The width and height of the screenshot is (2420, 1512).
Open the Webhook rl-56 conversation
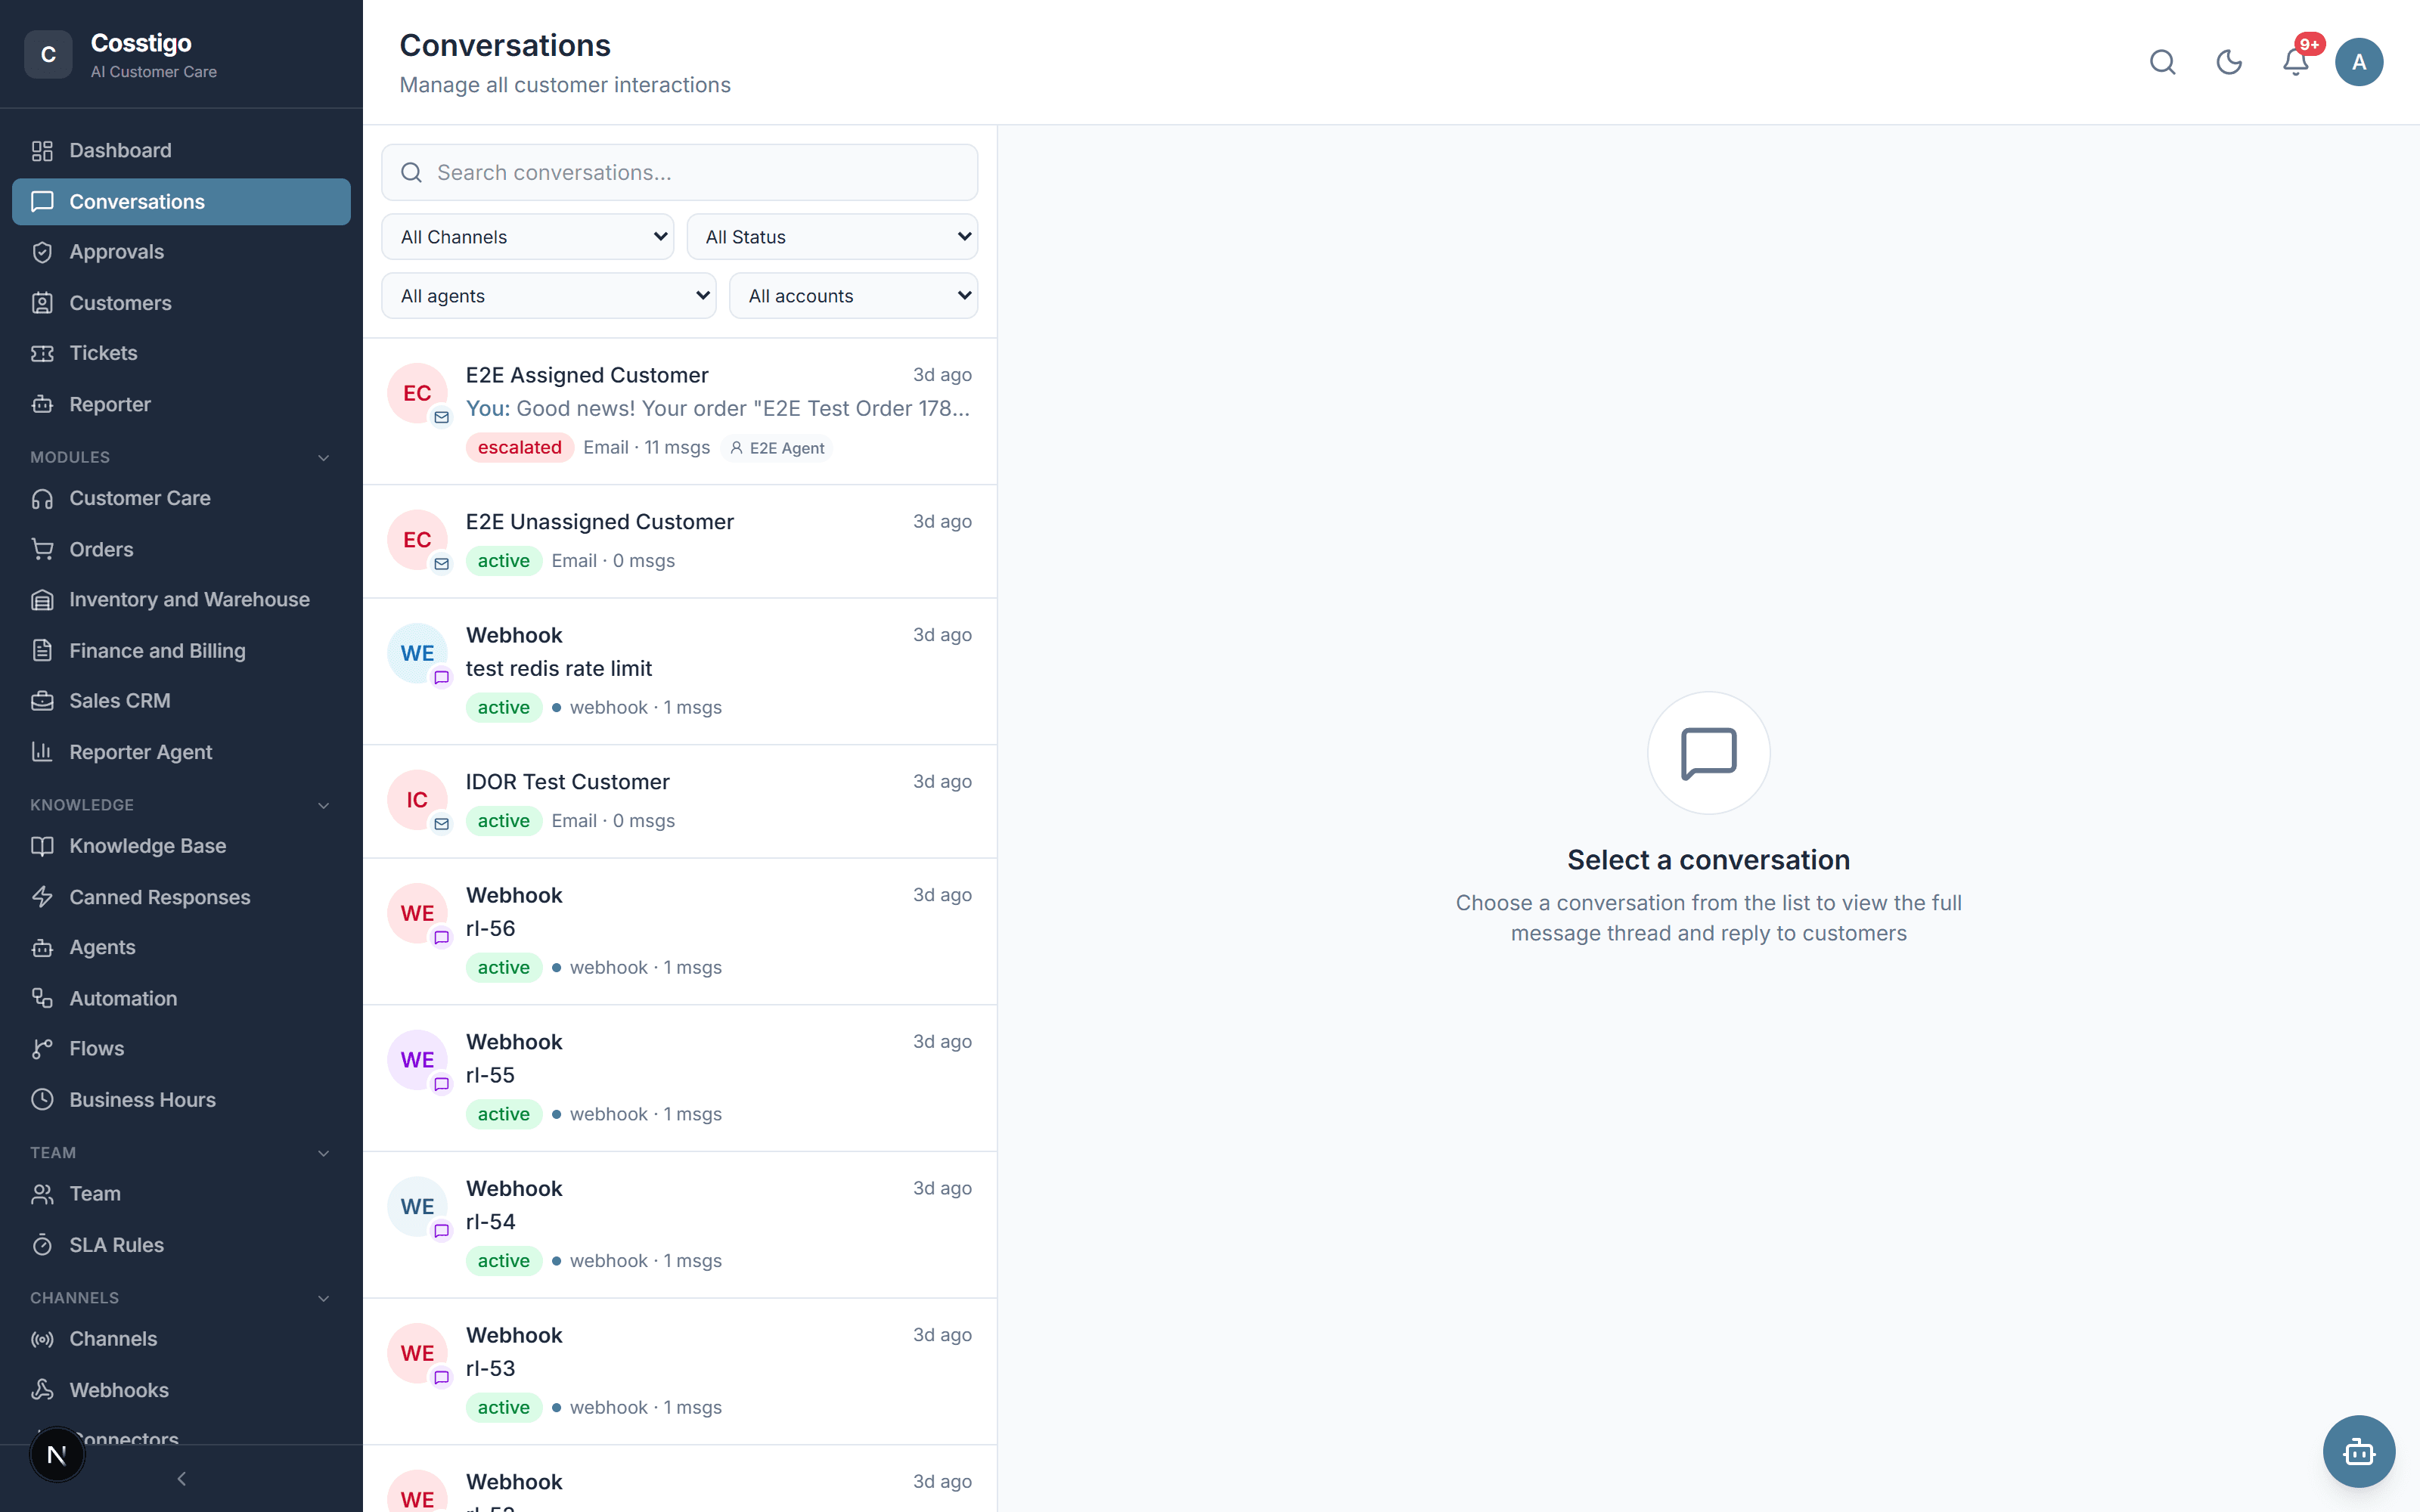pos(680,931)
